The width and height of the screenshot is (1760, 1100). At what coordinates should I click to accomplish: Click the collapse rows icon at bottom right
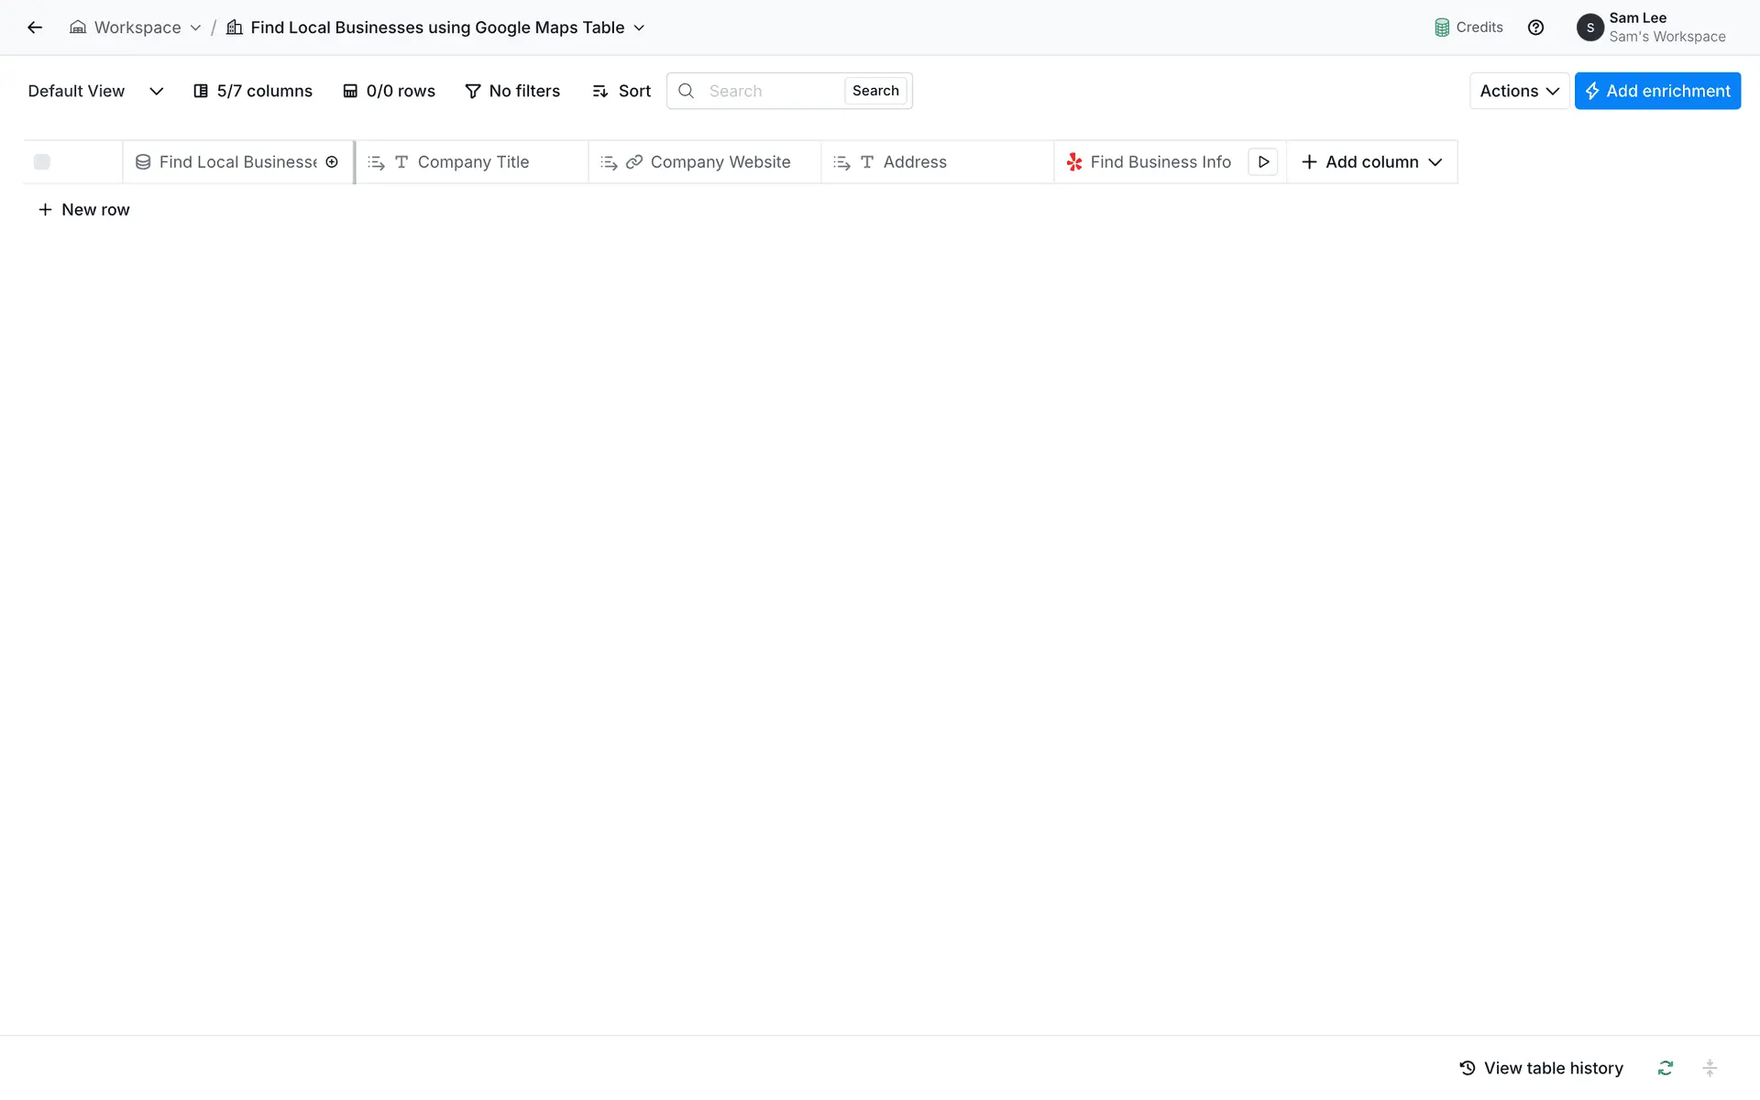click(x=1709, y=1068)
